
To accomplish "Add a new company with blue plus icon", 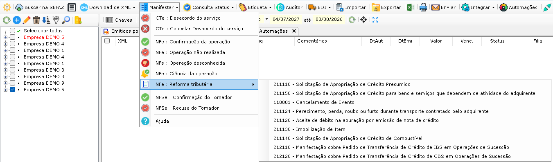I will pos(16,20).
